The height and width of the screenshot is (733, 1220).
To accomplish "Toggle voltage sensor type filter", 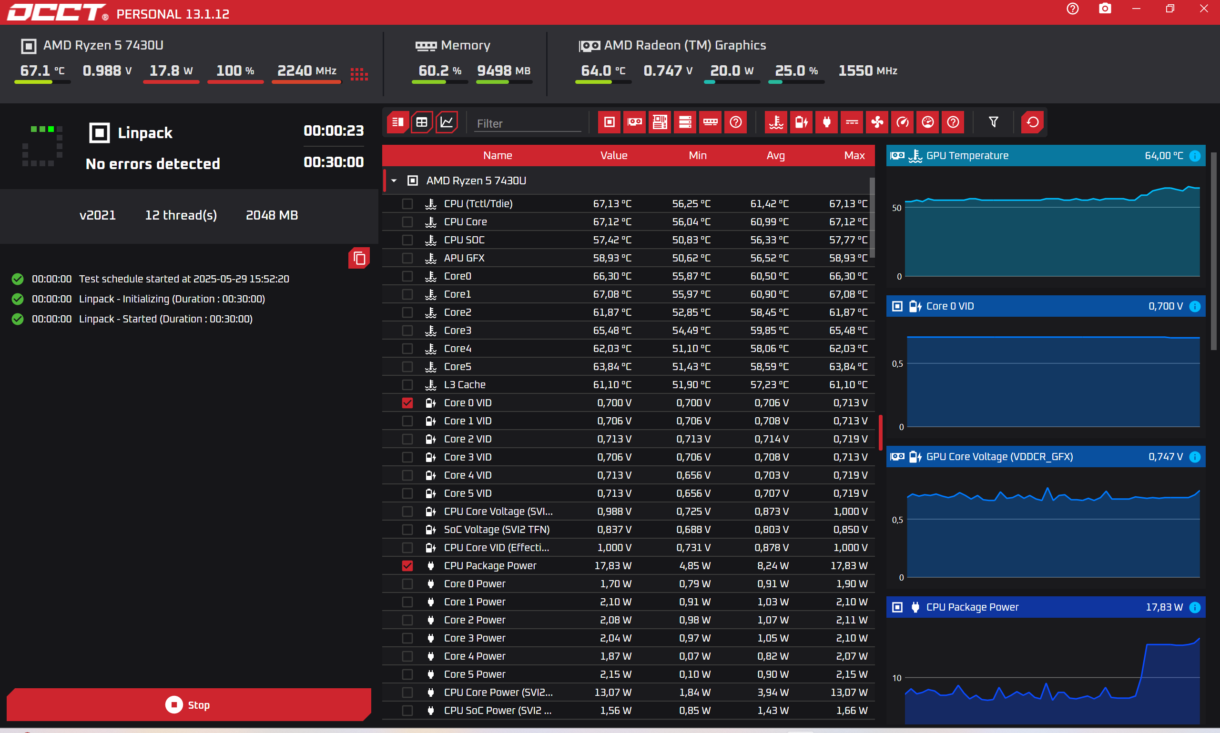I will tap(802, 122).
